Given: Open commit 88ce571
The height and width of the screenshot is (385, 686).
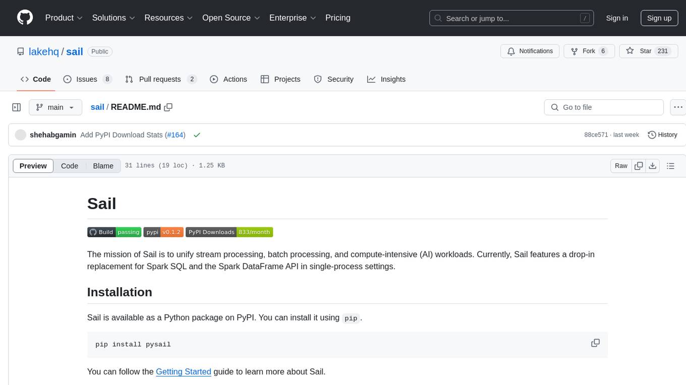Looking at the screenshot, I should tap(596, 135).
